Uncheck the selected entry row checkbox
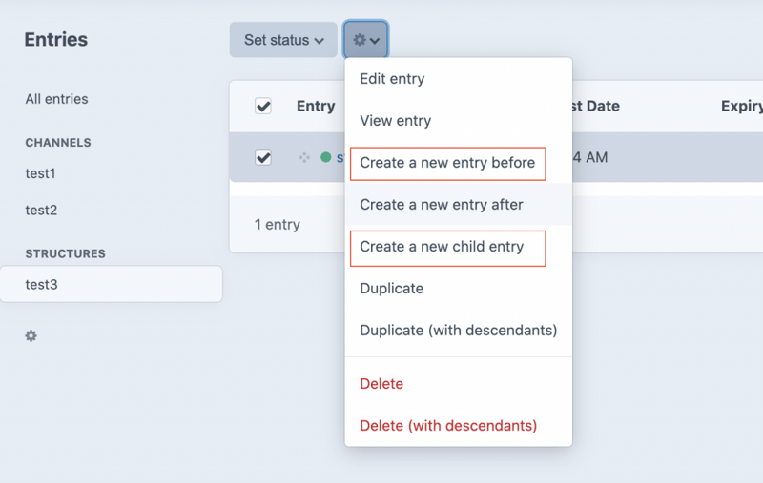 point(263,157)
